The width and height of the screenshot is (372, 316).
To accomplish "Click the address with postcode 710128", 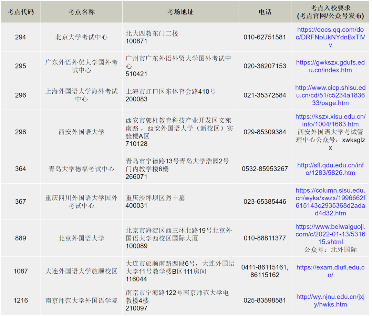I will pyautogui.click(x=179, y=132).
